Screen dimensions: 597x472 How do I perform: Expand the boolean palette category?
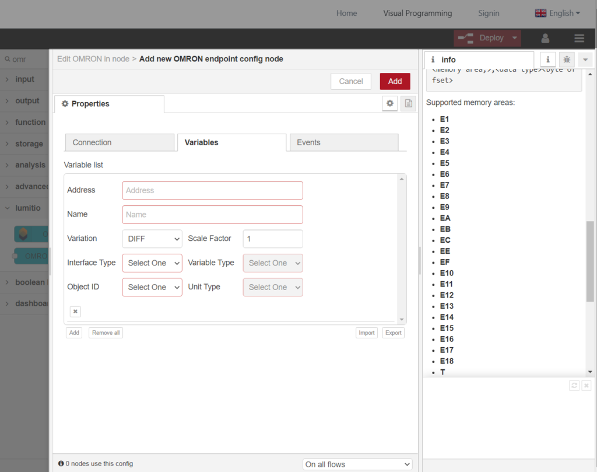(24, 282)
